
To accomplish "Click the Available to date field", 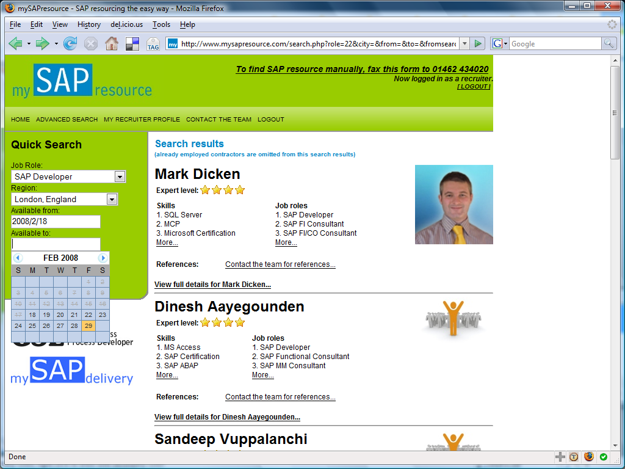I will (x=56, y=244).
